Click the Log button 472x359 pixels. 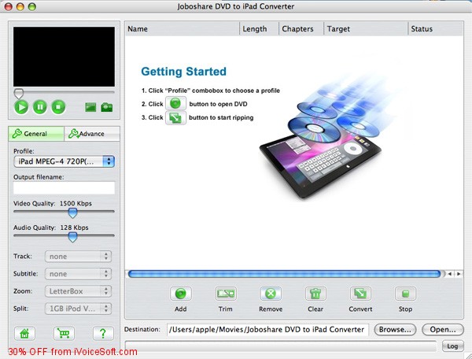(452, 346)
